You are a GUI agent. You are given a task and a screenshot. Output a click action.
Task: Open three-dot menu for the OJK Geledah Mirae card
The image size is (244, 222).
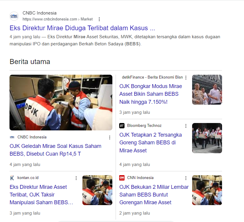110,137
